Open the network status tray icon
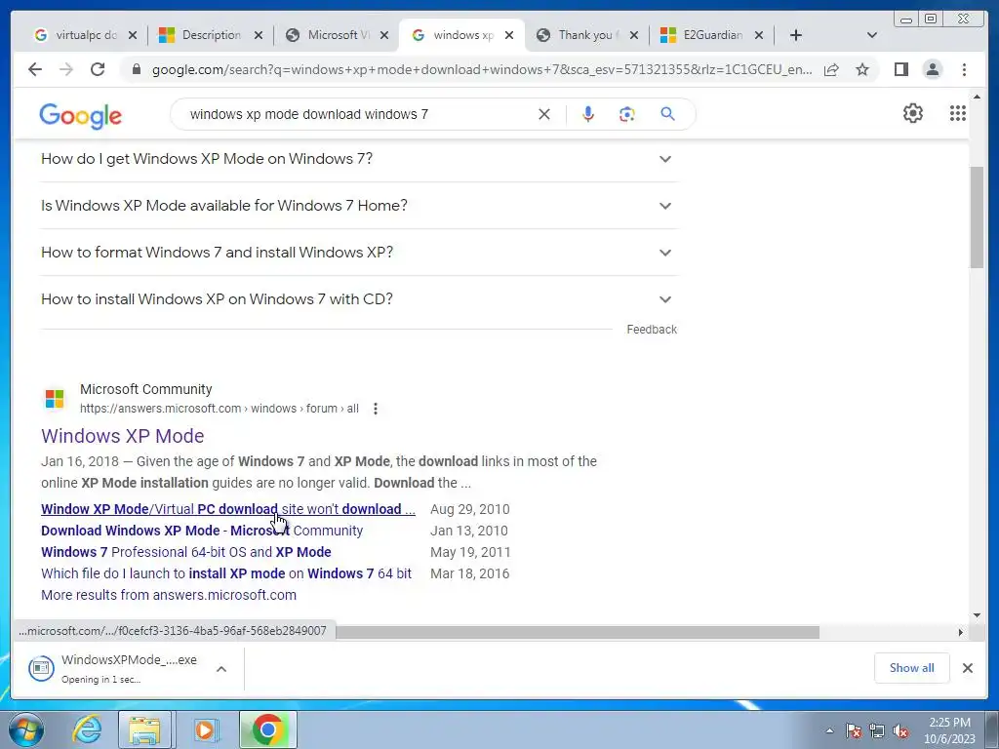999x749 pixels. [x=877, y=731]
